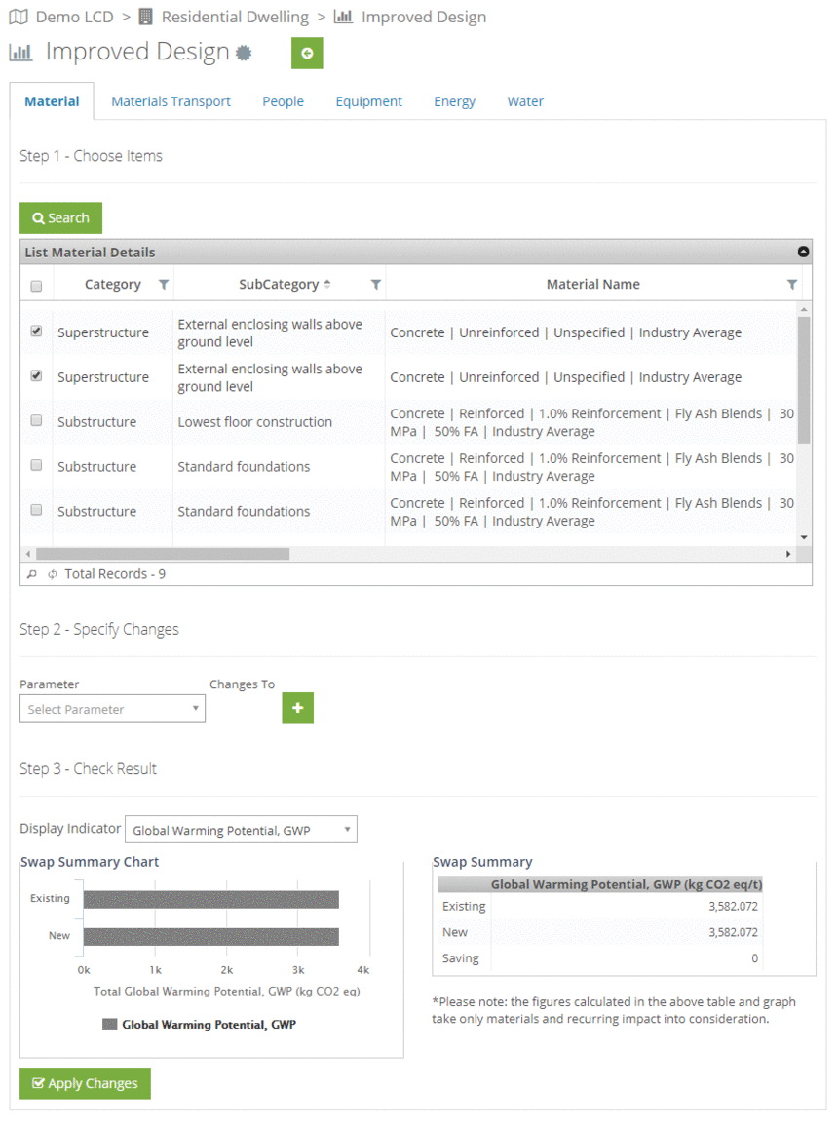
Task: Switch to the Materials Transport tab
Action: pyautogui.click(x=171, y=101)
